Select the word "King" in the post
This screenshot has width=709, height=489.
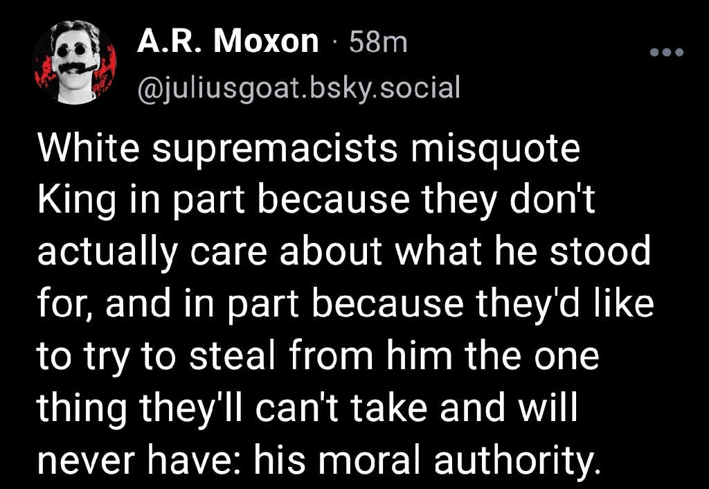(76, 202)
